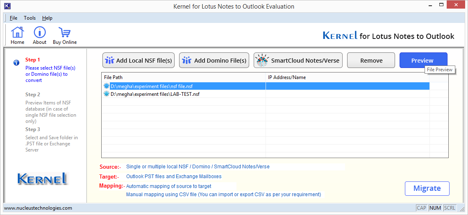The image size is (468, 215).
Task: Click the SCRL status bar indicator
Action: coord(450,208)
